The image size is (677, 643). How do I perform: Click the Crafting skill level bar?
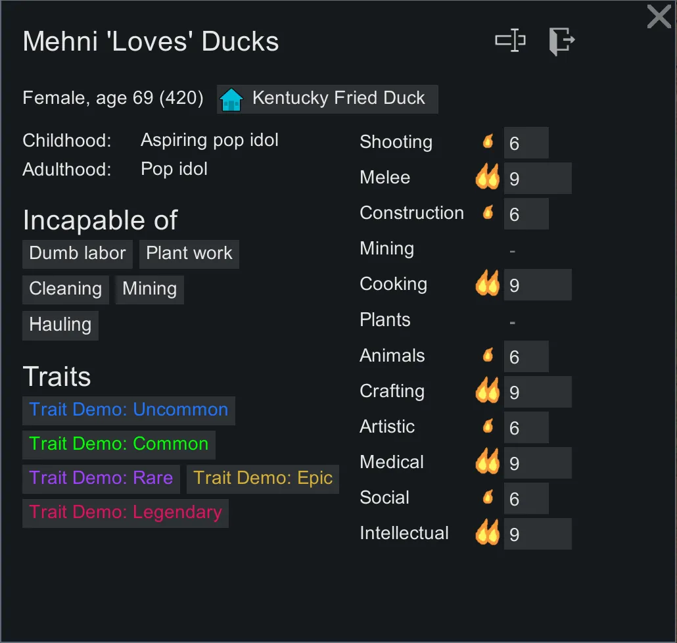point(537,392)
